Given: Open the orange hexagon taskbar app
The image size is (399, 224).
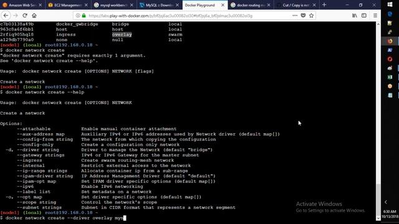Looking at the screenshot, I should (390, 86).
